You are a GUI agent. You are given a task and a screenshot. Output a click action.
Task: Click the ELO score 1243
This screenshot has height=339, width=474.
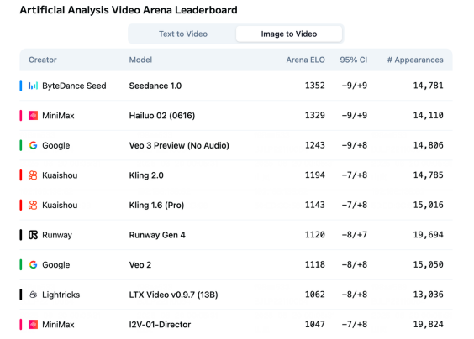click(x=315, y=145)
